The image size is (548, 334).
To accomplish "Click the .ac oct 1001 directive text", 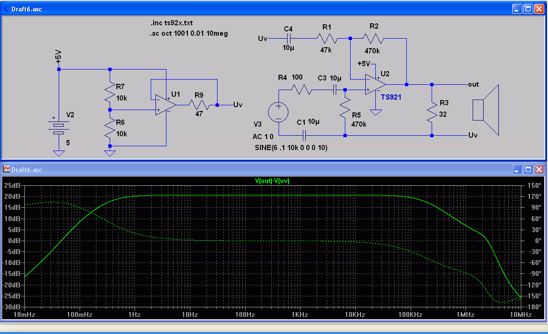I will coord(189,33).
